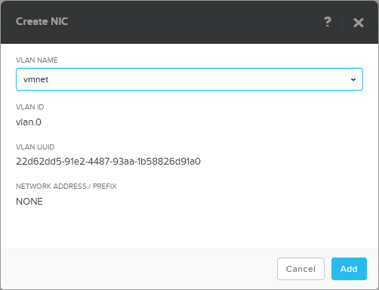Click the Add button
Image resolution: width=379 pixels, height=290 pixels.
point(349,269)
